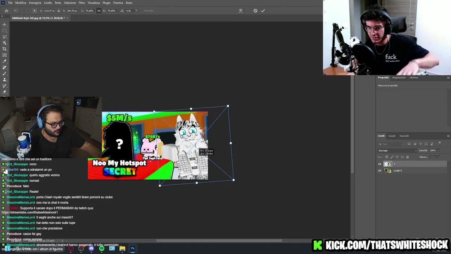451x254 pixels.
Task: Click the Home icon in options bar
Action: coord(6,11)
